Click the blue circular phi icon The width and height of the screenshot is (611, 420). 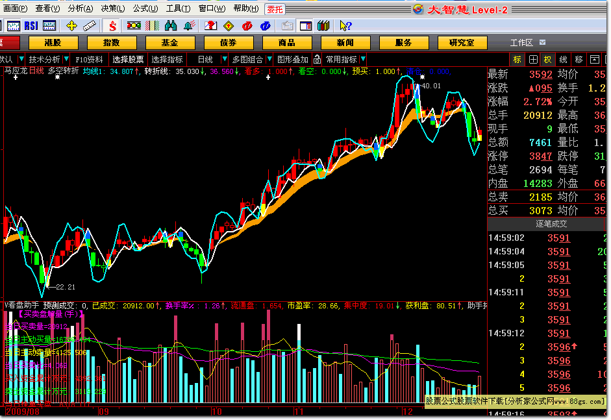tap(266, 26)
